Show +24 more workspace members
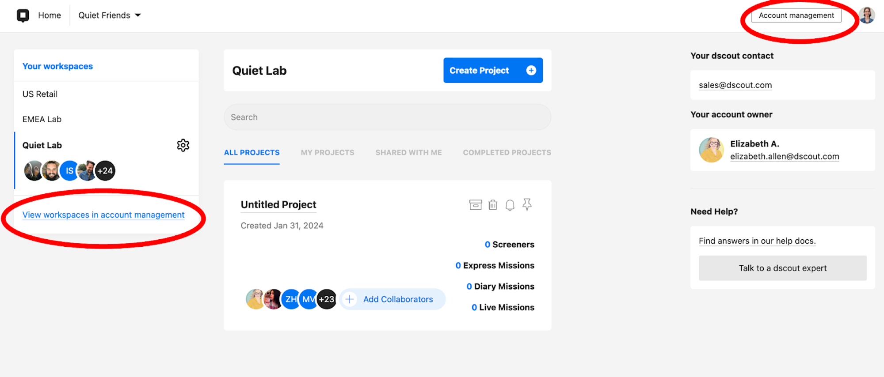Image resolution: width=884 pixels, height=377 pixels. coord(105,171)
